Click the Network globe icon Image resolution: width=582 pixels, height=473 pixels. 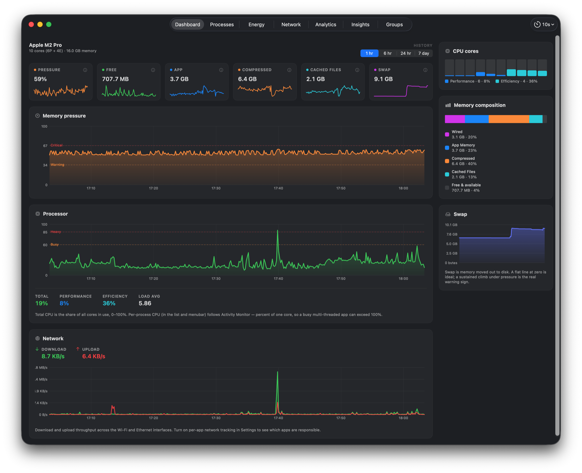pyautogui.click(x=38, y=338)
